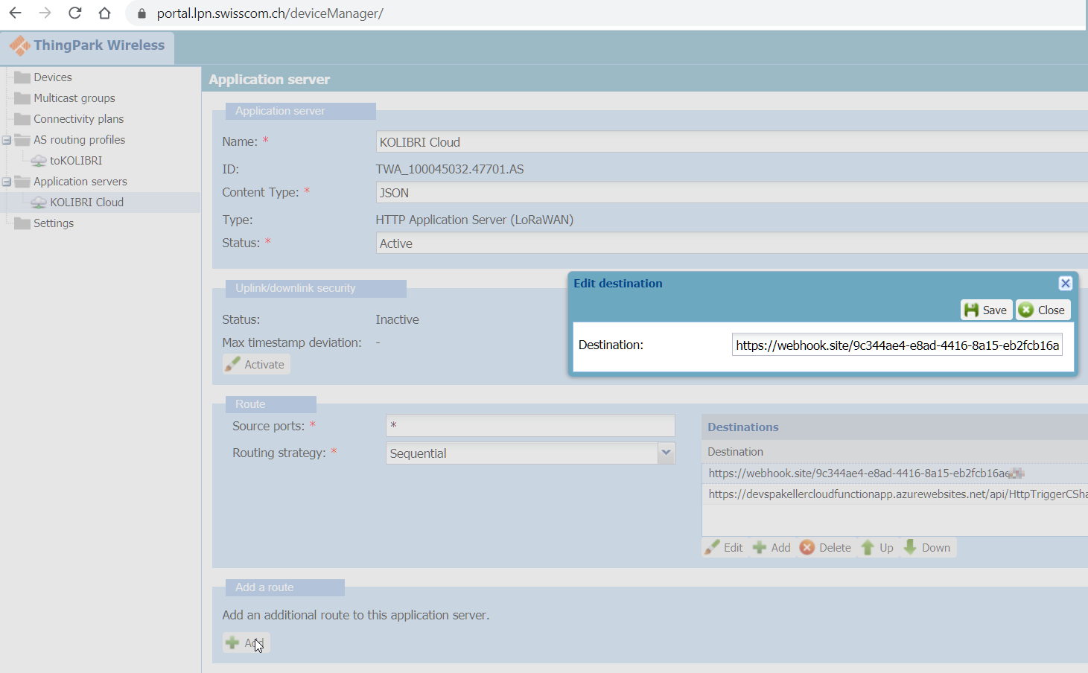Open Multicast groups folder
The height and width of the screenshot is (673, 1088).
(74, 98)
